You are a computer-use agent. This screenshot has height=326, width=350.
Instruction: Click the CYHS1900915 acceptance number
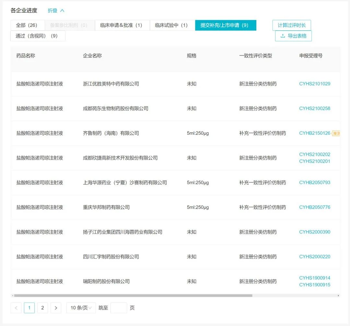coord(314,285)
